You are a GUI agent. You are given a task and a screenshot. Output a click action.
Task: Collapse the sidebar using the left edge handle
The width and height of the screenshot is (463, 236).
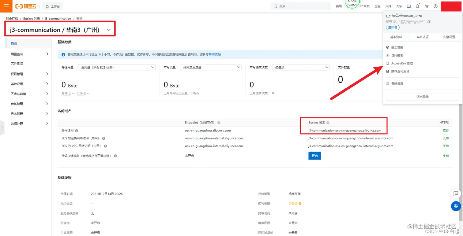pyautogui.click(x=2, y=128)
